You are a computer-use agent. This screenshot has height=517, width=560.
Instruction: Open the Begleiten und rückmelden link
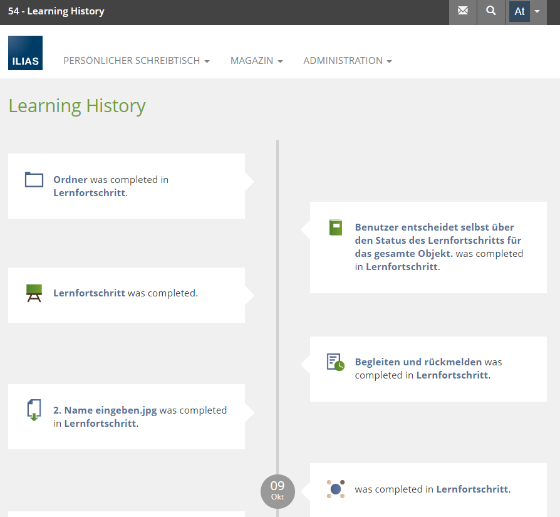point(418,362)
